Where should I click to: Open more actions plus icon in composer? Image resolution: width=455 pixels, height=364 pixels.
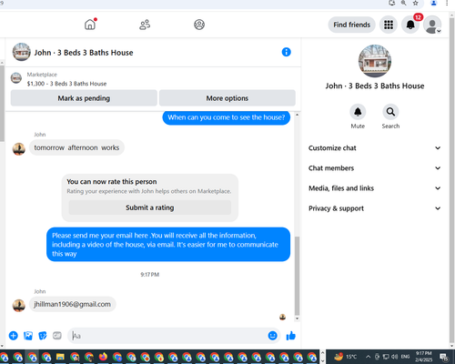tap(14, 336)
